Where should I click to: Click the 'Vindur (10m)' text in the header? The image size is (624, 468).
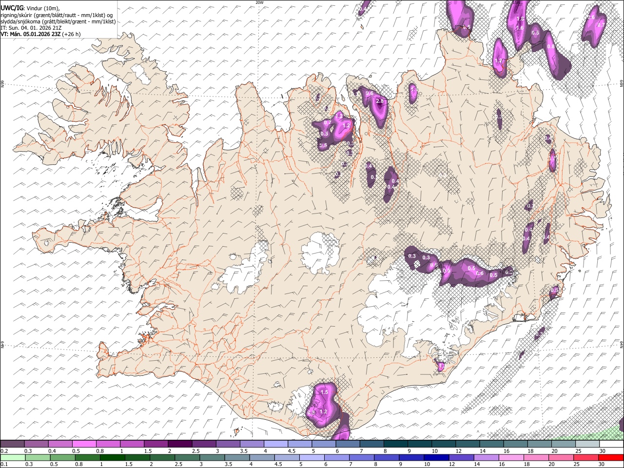43,8
